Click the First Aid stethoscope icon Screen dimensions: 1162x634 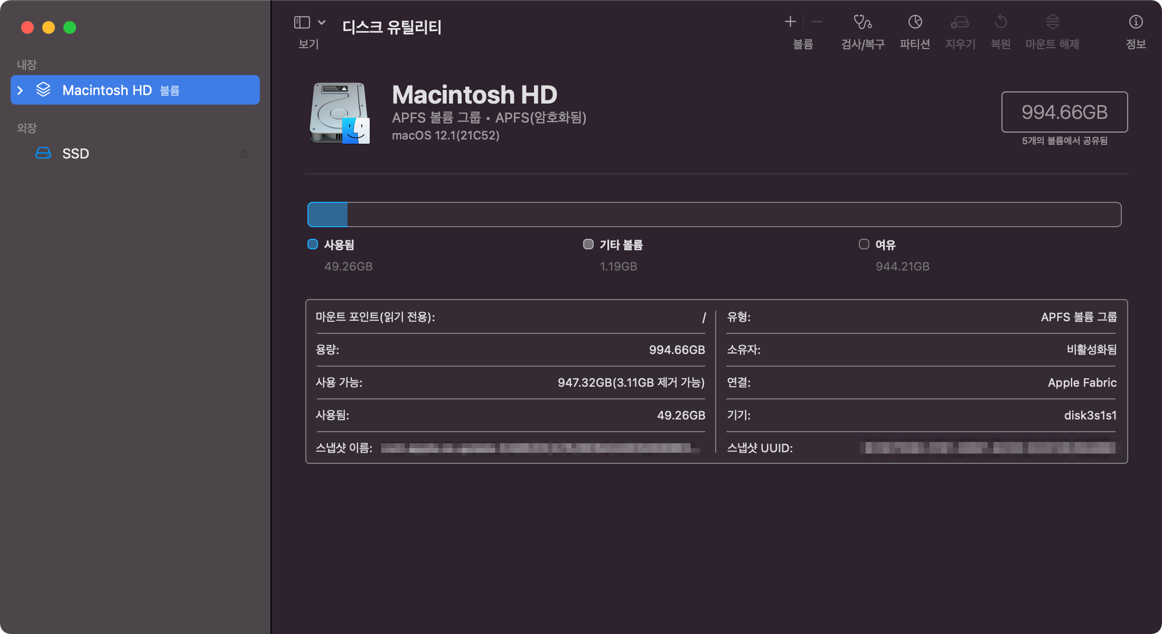863,22
